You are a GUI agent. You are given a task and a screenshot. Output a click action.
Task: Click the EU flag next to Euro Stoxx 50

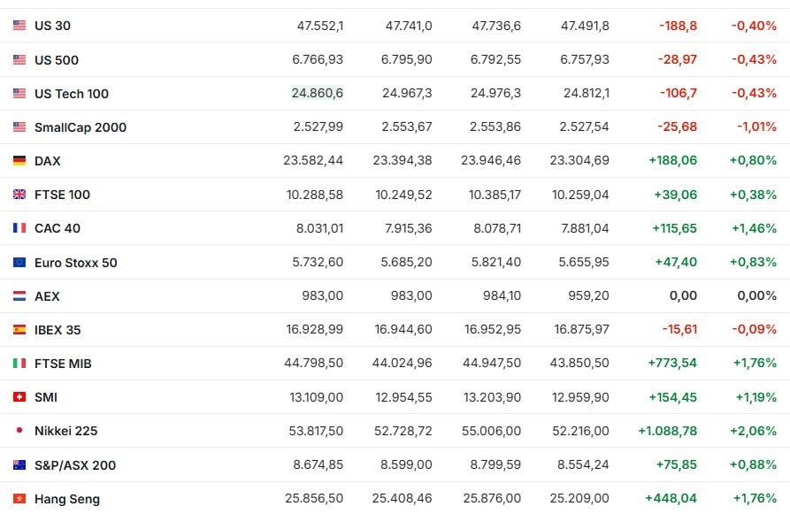pos(19,262)
